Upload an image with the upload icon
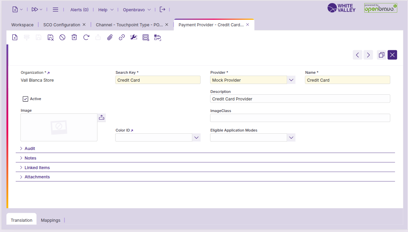This screenshot has height=232, width=408. 101,118
